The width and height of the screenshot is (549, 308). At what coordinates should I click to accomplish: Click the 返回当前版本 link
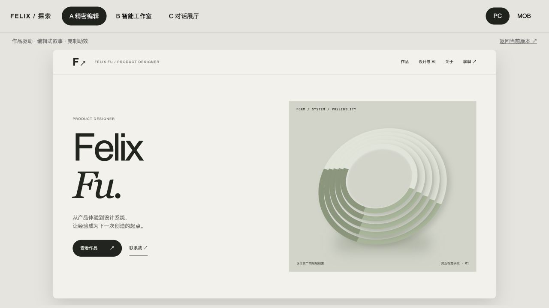[x=518, y=41]
